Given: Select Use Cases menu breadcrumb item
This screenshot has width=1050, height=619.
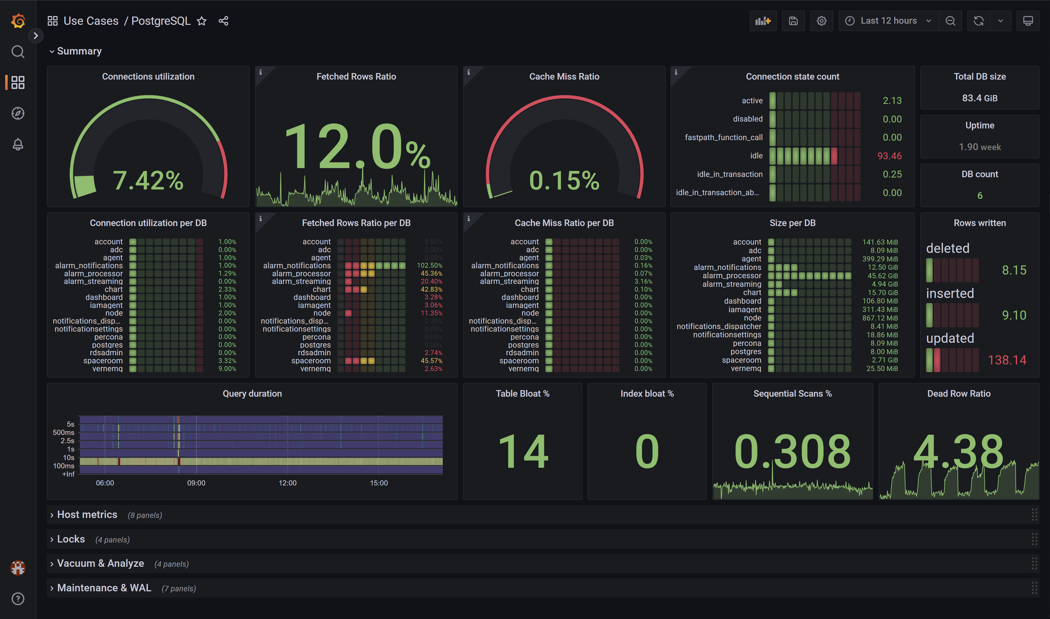Looking at the screenshot, I should click(89, 21).
